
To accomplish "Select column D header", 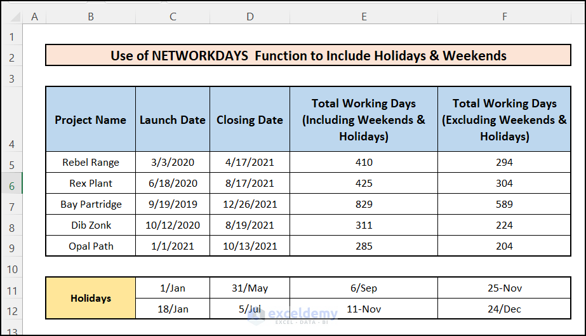I will (x=250, y=17).
